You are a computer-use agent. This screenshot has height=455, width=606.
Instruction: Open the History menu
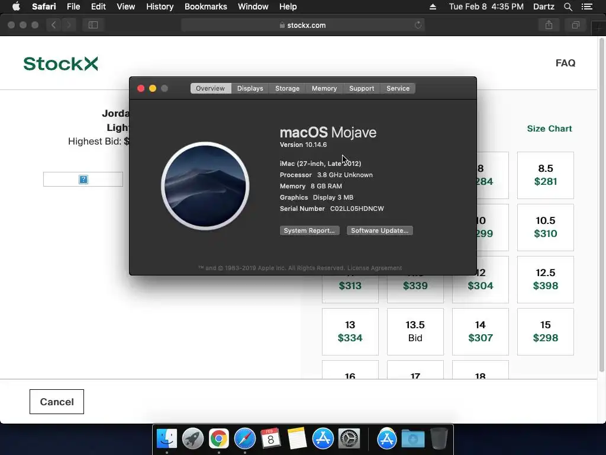click(160, 7)
